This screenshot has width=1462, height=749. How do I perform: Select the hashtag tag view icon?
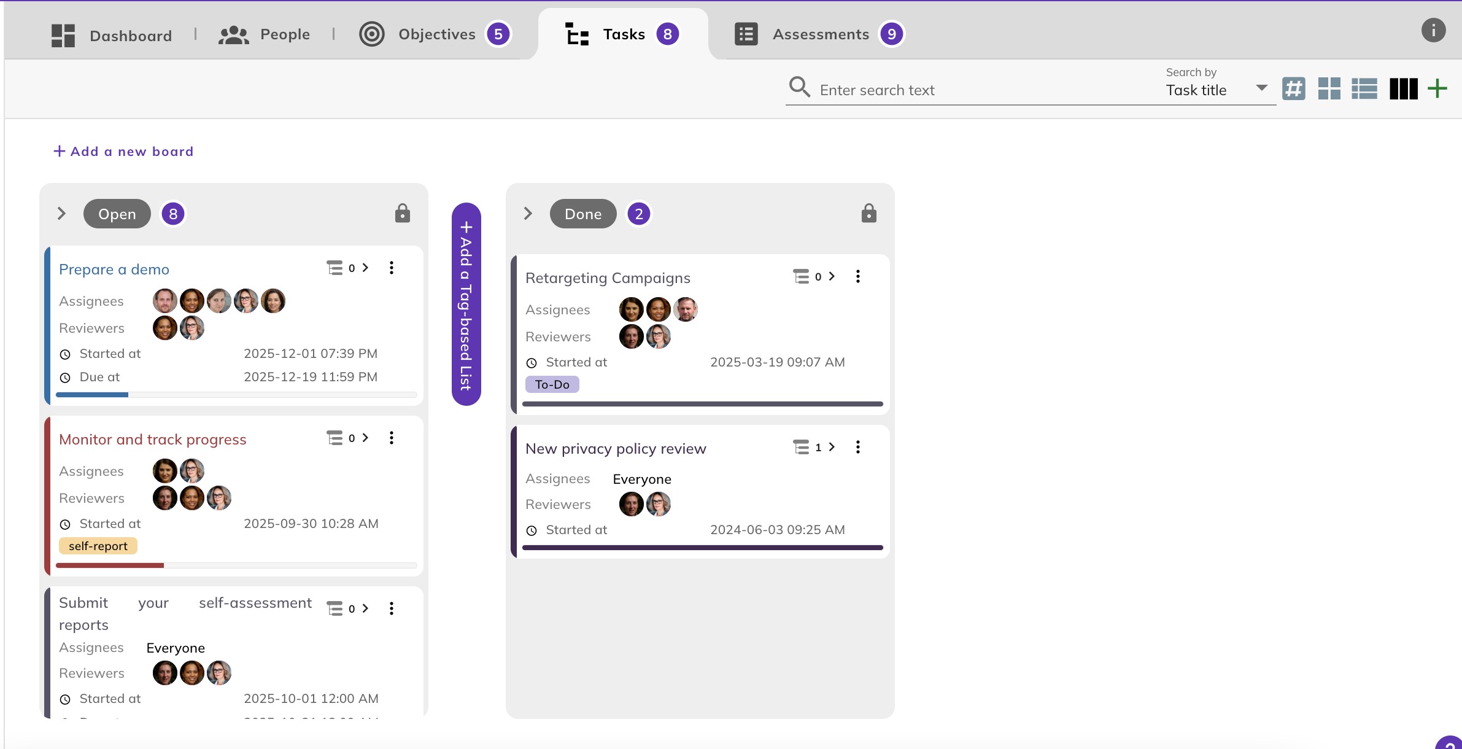(1294, 89)
